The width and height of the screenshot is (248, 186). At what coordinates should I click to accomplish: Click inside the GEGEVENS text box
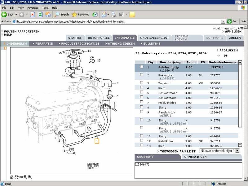(188, 170)
